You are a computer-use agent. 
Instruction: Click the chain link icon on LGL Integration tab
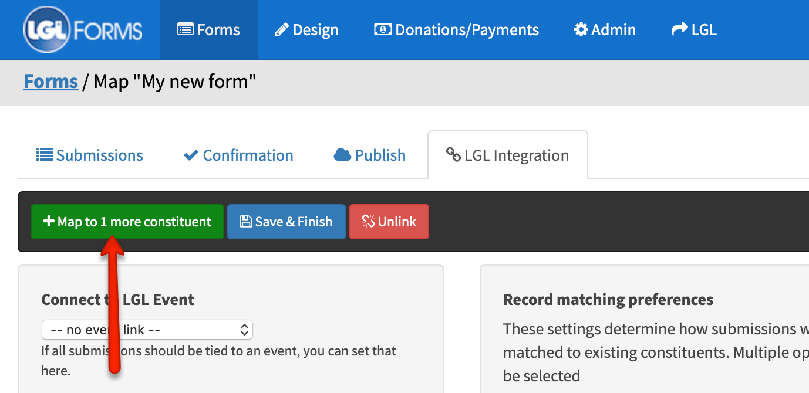click(453, 155)
